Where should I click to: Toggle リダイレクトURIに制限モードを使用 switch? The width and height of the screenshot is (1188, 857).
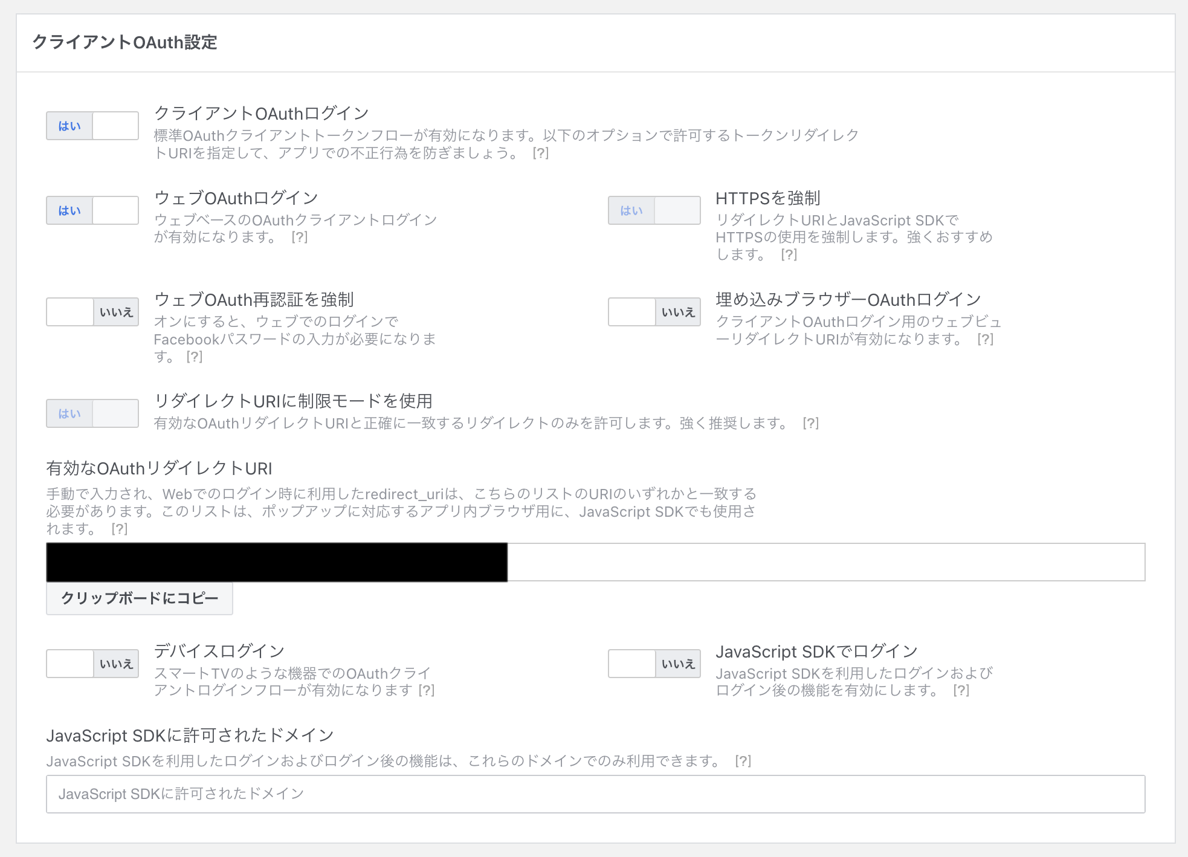(92, 413)
